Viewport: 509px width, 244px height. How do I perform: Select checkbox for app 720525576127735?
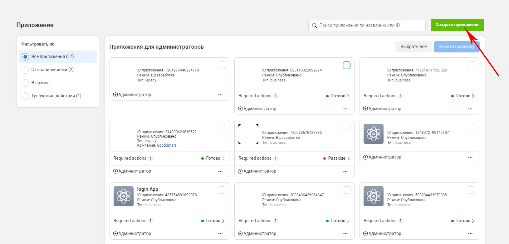pyautogui.click(x=347, y=128)
